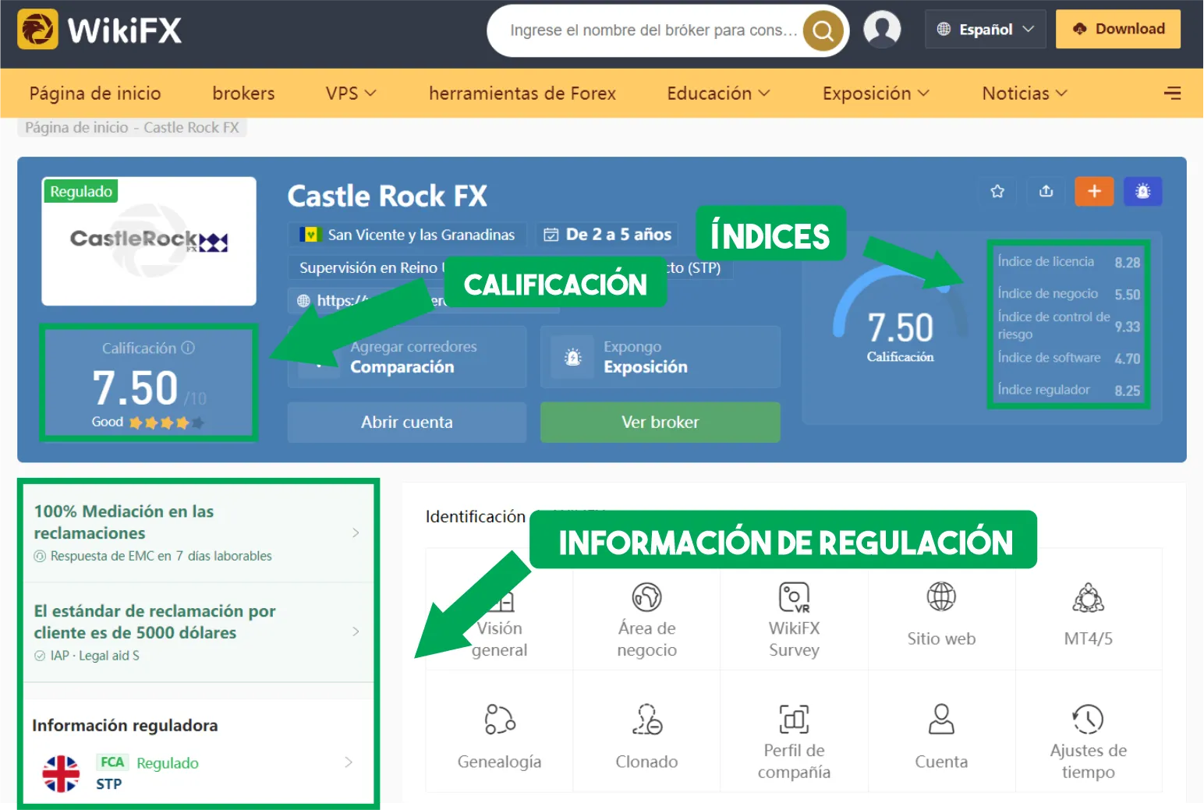Click the Expongo Exposición button
This screenshot has height=810, width=1204.
660,357
